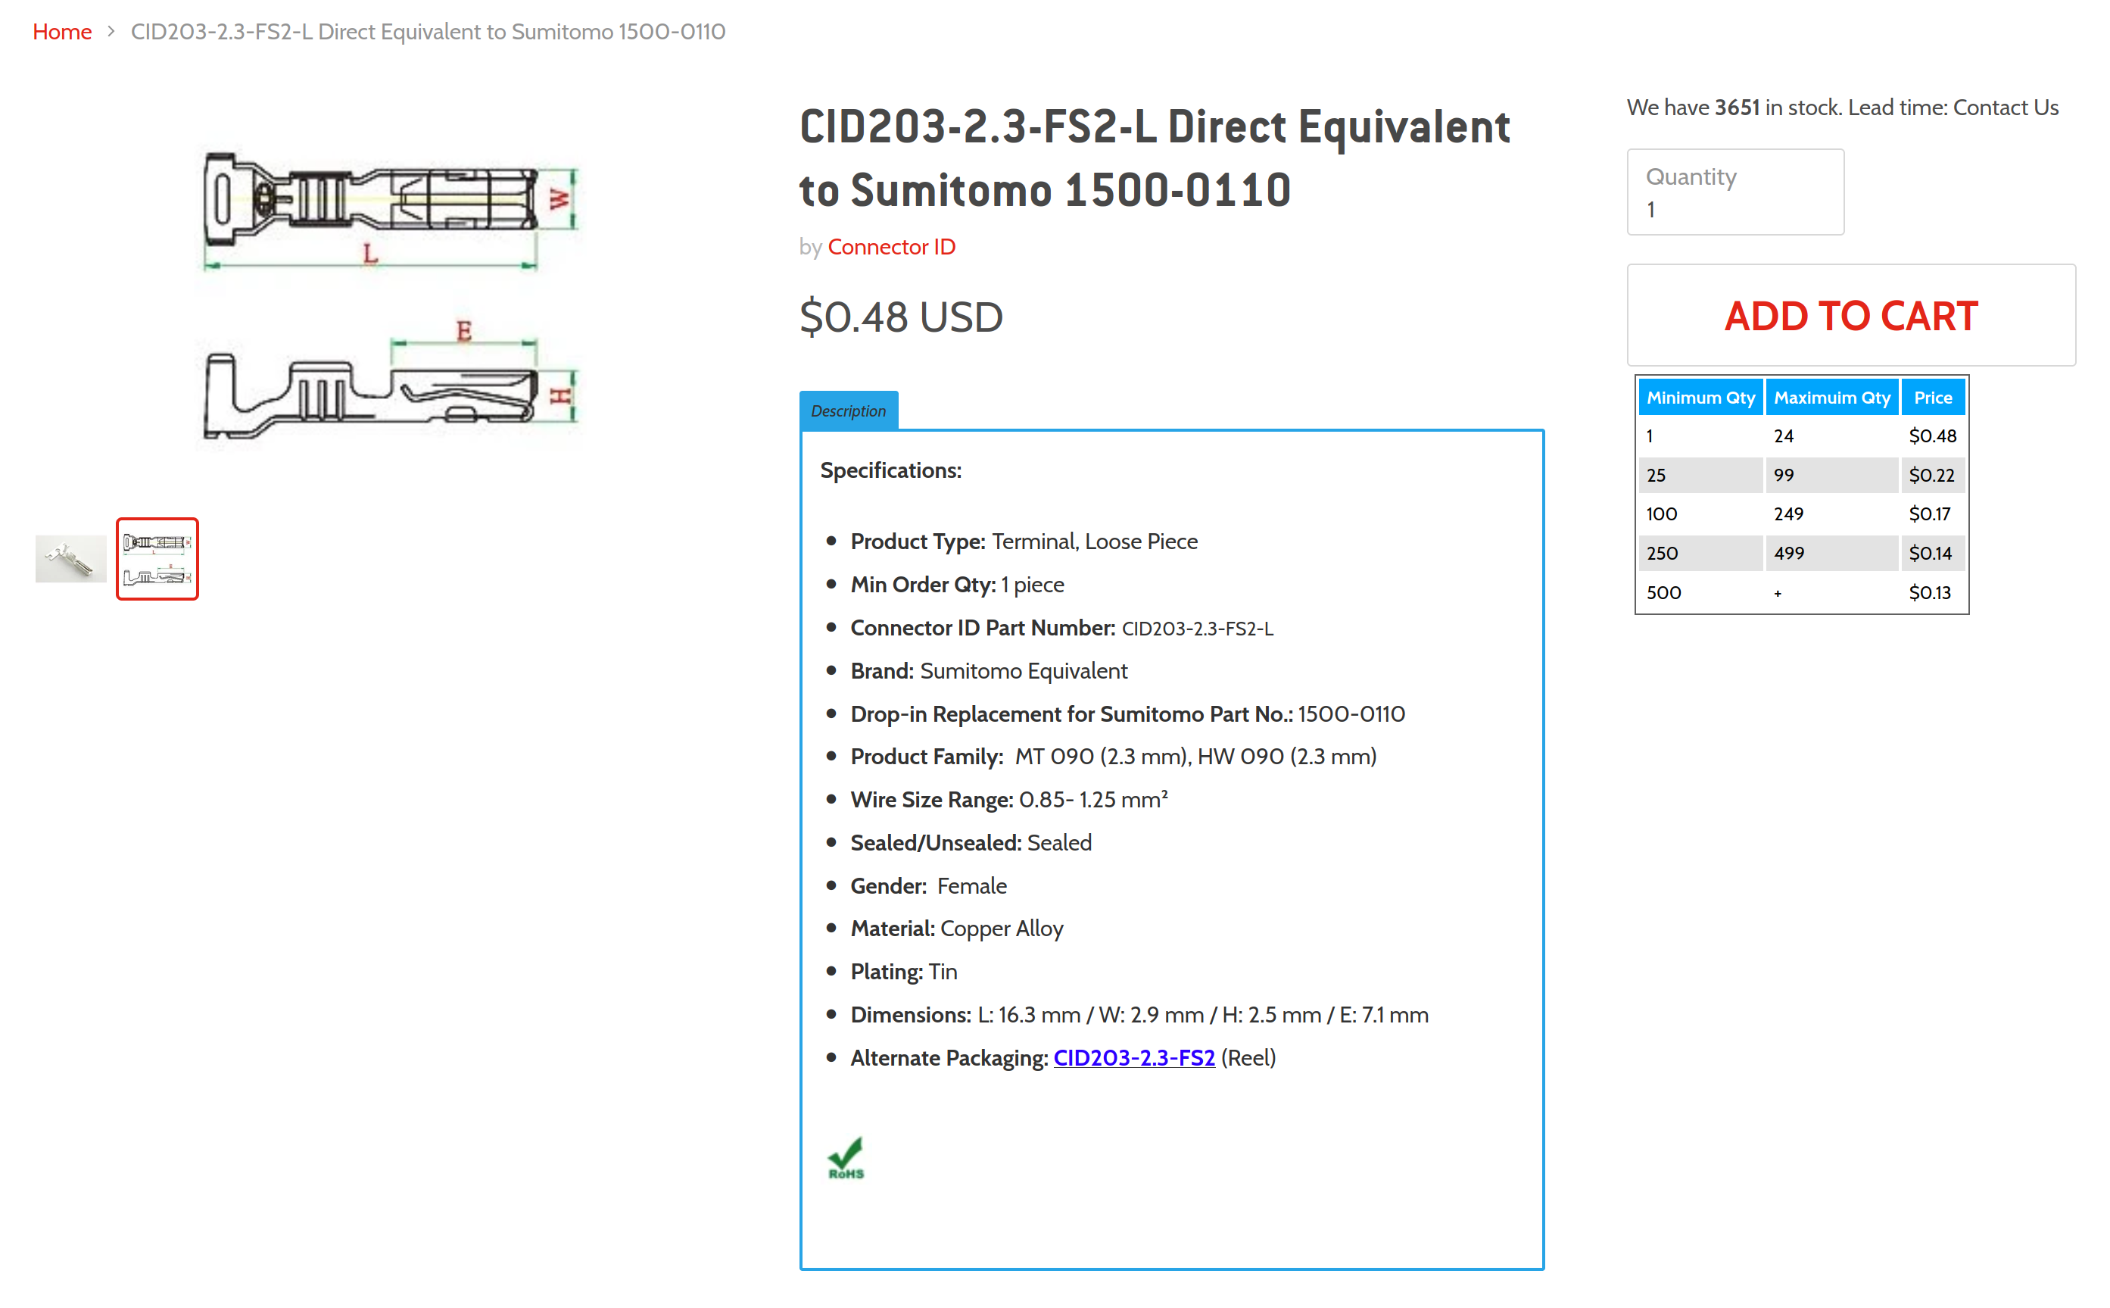Click the Gender Female specification line
This screenshot has height=1308, width=2110.
[x=929, y=887]
